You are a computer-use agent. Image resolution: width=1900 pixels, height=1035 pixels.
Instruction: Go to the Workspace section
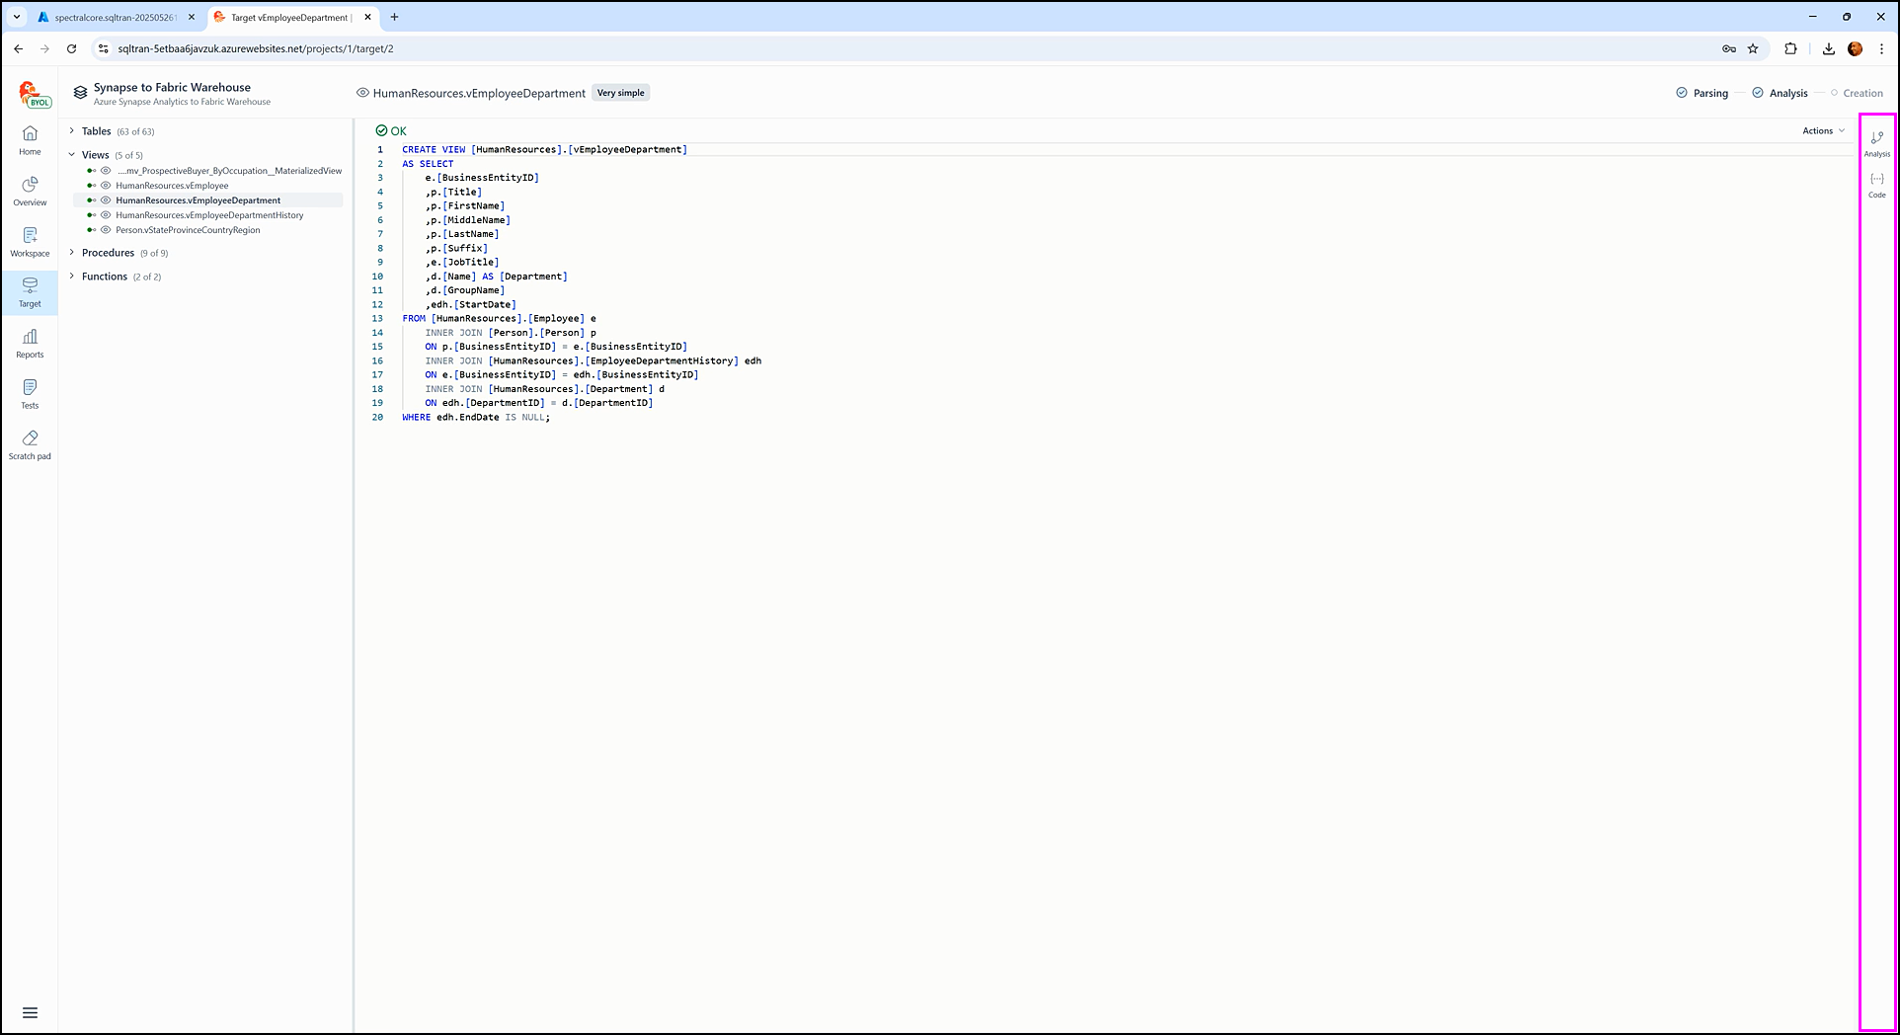pyautogui.click(x=30, y=241)
